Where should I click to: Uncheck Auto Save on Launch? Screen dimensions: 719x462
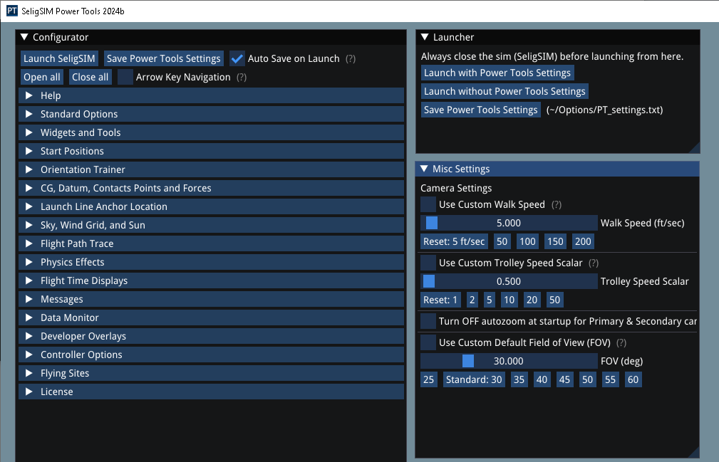point(237,58)
